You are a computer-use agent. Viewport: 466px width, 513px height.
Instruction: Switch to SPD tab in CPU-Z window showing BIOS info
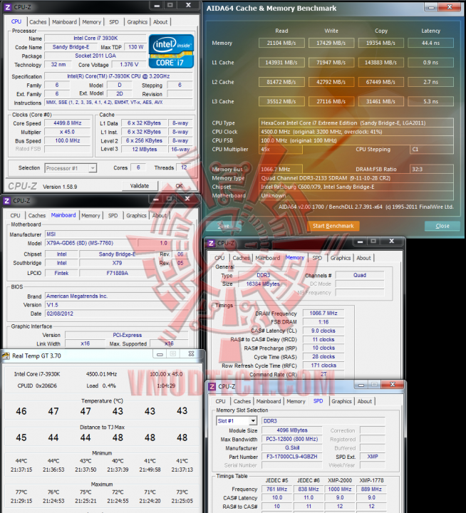[113, 216]
